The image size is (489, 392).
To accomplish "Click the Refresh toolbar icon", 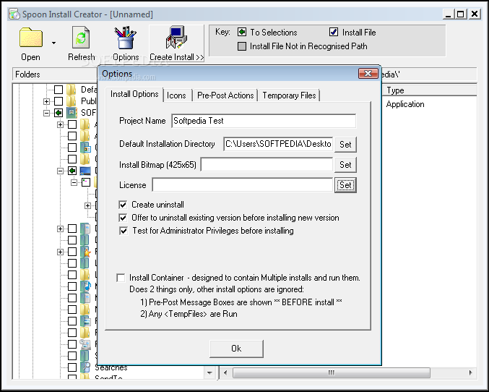I will pyautogui.click(x=81, y=38).
